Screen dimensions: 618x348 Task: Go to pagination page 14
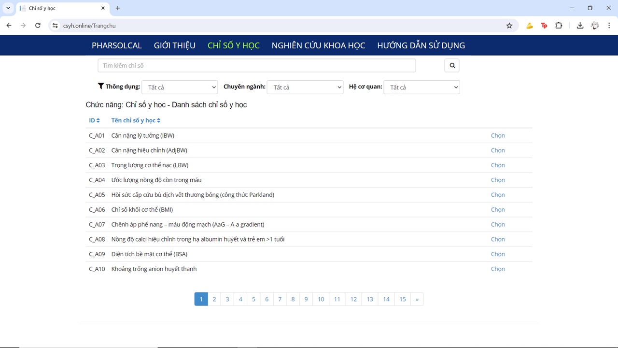(386, 299)
